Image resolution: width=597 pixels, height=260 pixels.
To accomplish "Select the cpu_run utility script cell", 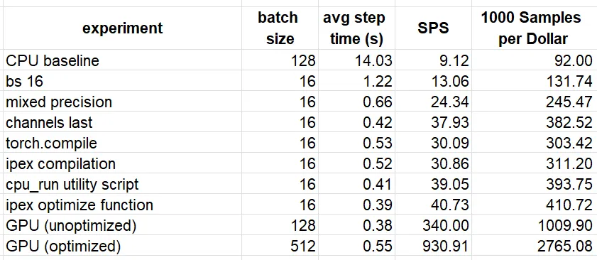I will (x=123, y=184).
